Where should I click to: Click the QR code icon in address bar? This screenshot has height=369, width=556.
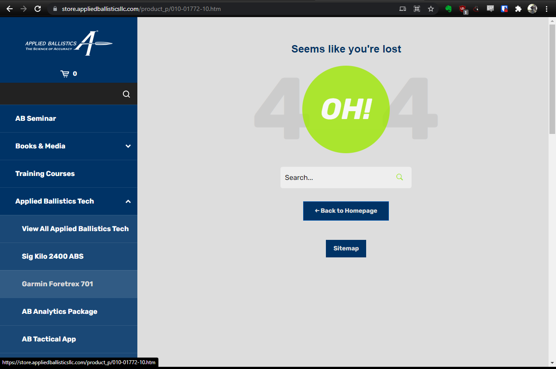tap(417, 9)
